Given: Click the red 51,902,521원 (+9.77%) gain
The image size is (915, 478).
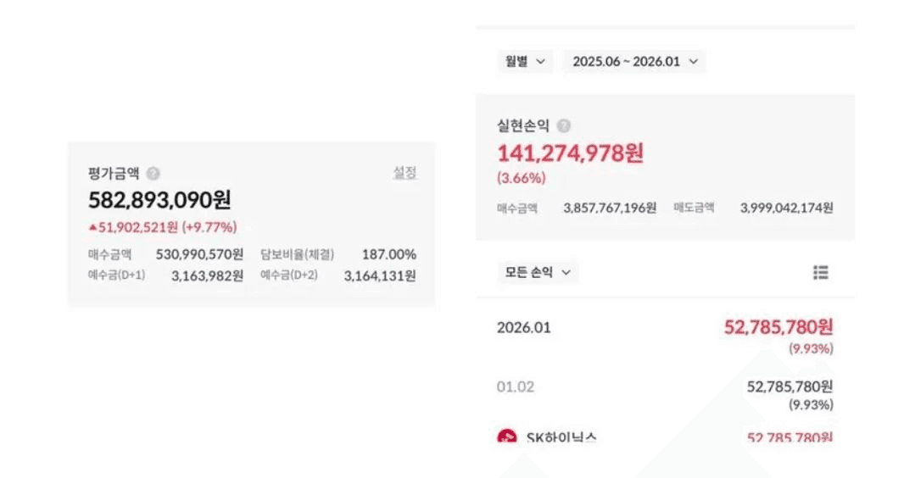Looking at the screenshot, I should [163, 227].
